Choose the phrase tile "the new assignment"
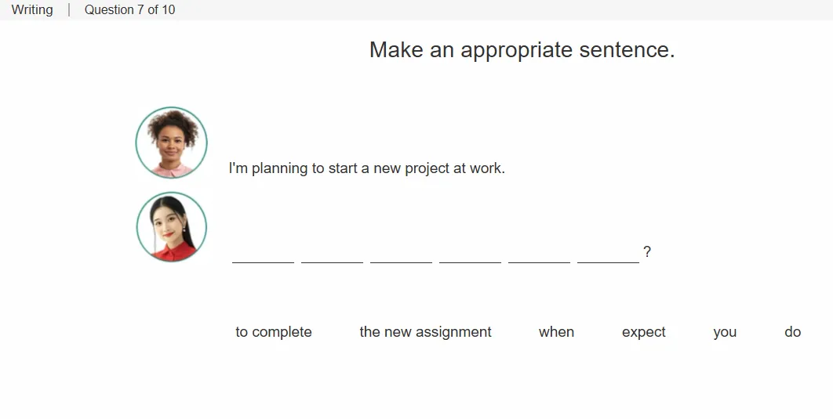 [426, 332]
